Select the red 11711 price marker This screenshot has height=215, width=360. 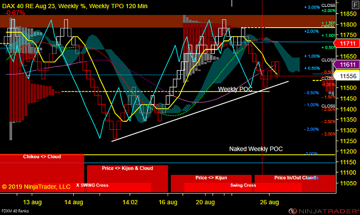(346, 44)
